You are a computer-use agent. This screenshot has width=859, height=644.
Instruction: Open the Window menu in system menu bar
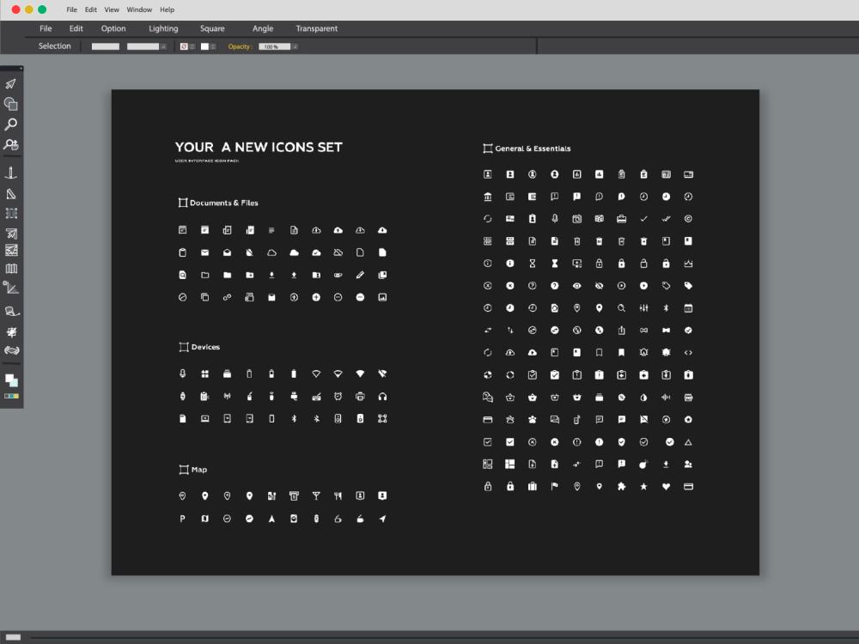(x=139, y=9)
